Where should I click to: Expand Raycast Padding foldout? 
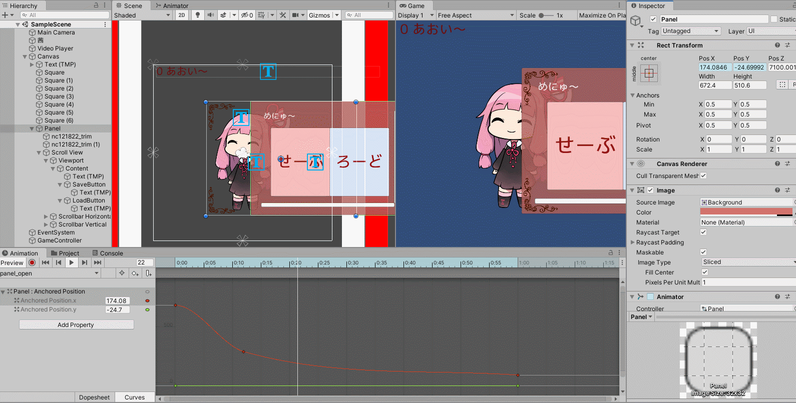(x=632, y=242)
